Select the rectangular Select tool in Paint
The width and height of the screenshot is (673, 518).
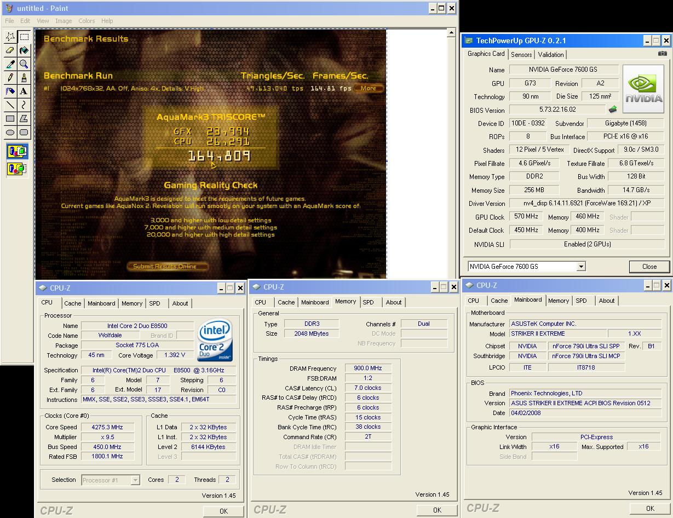[24, 37]
